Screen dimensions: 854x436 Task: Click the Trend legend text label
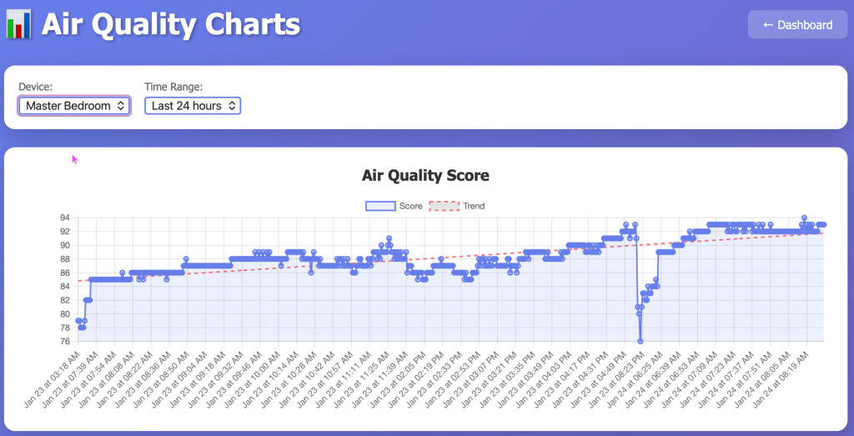(474, 206)
